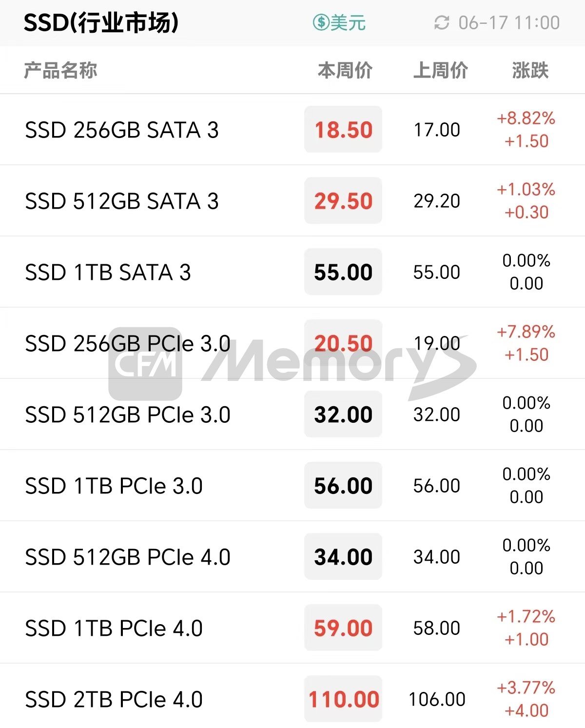Image resolution: width=585 pixels, height=728 pixels.
Task: Tap the dollar currency icon
Action: [x=321, y=22]
